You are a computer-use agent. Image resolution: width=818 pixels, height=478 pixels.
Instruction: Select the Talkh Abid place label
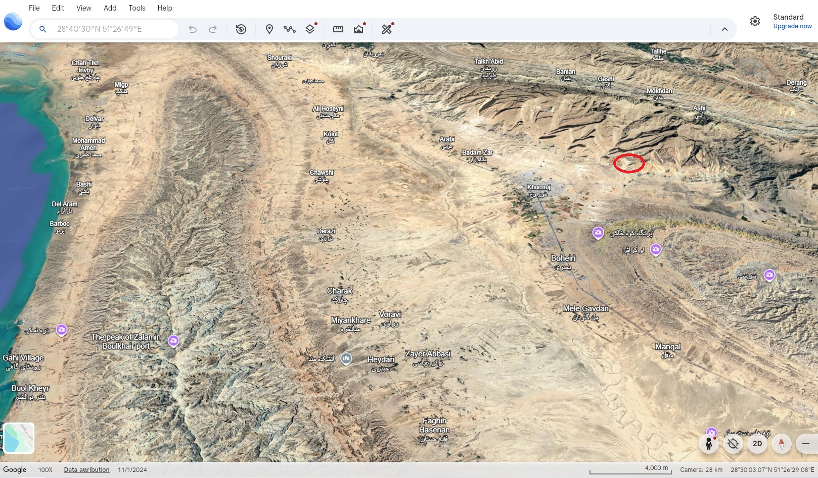[489, 68]
